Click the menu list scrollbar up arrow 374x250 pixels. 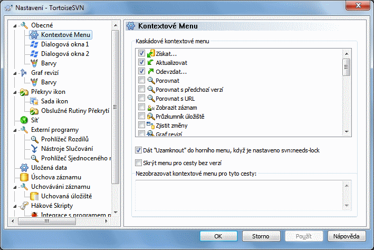[347, 54]
